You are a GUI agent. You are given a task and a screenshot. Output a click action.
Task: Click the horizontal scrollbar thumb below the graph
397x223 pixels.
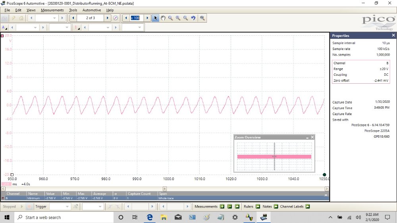point(165,188)
